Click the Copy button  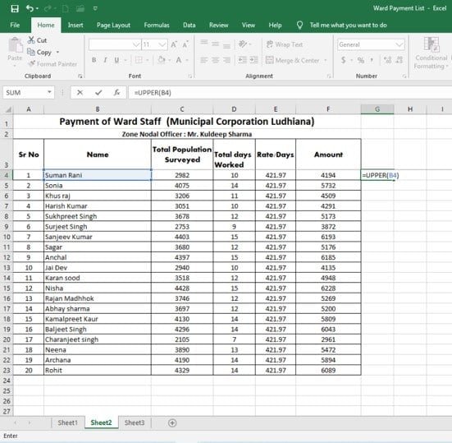click(39, 53)
